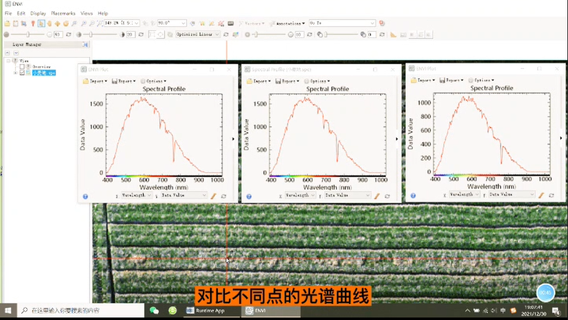This screenshot has width=568, height=320.
Task: Reset plot range in the right plot window
Action: tap(551, 195)
